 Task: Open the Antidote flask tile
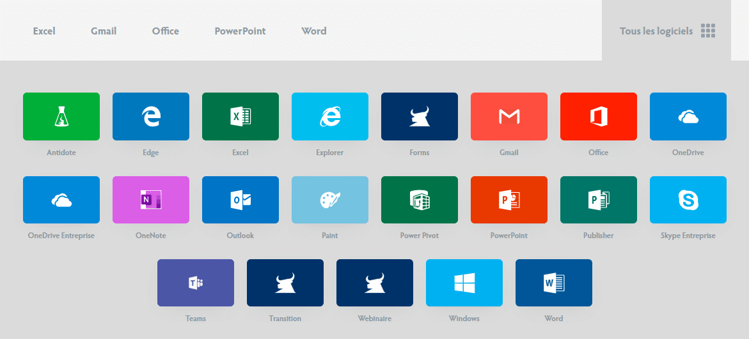(x=61, y=116)
